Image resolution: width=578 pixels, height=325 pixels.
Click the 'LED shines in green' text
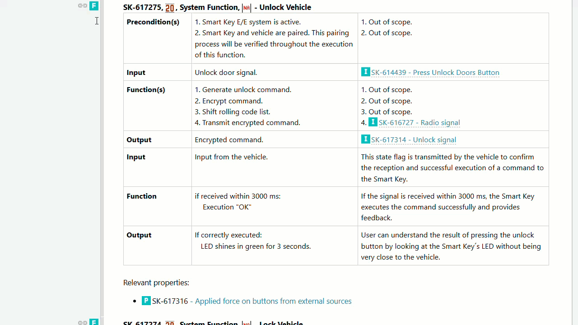[256, 246]
